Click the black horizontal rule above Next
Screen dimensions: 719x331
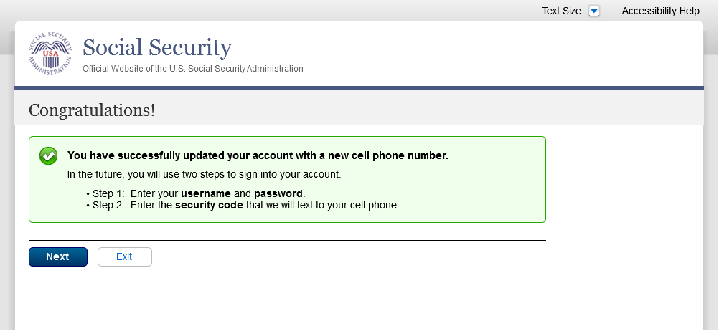pos(287,240)
